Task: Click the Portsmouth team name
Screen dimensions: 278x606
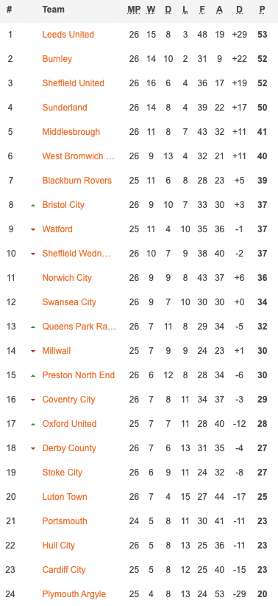Action: [65, 521]
